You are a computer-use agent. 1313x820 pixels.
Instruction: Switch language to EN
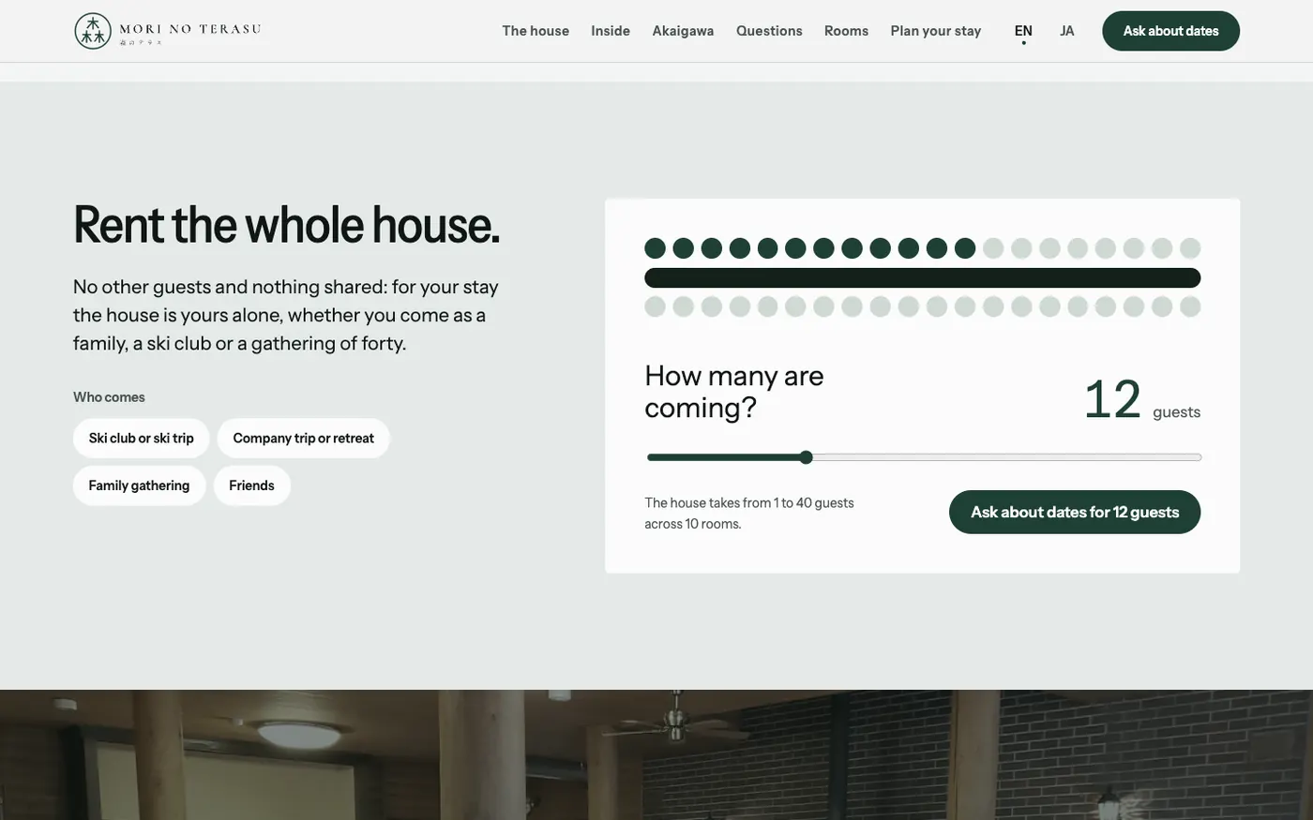click(1023, 31)
